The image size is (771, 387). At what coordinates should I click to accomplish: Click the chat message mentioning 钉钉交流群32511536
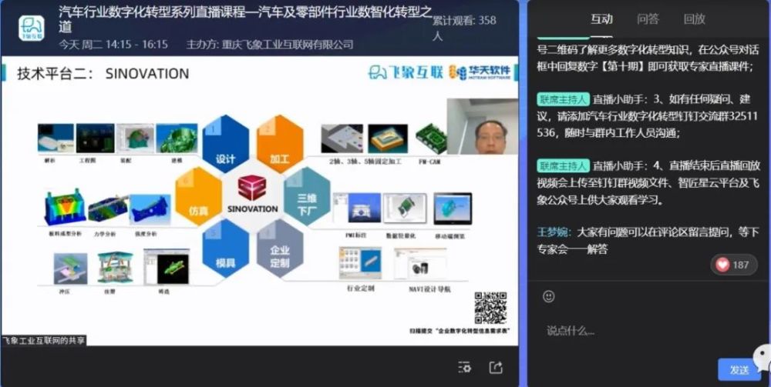pos(647,116)
